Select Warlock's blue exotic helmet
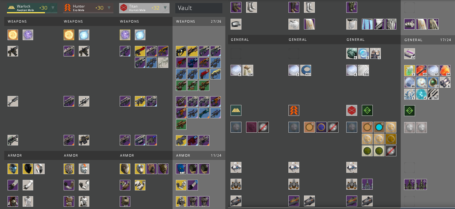 click(x=13, y=168)
